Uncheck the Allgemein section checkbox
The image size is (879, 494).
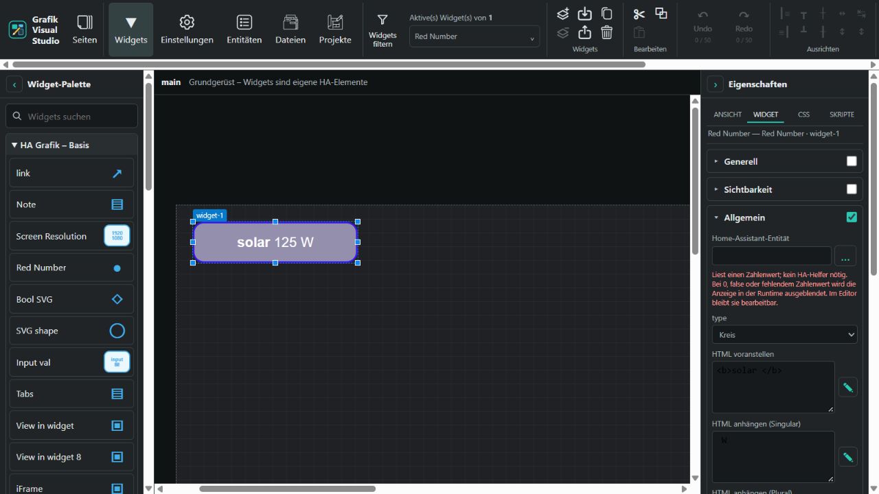[x=852, y=217]
